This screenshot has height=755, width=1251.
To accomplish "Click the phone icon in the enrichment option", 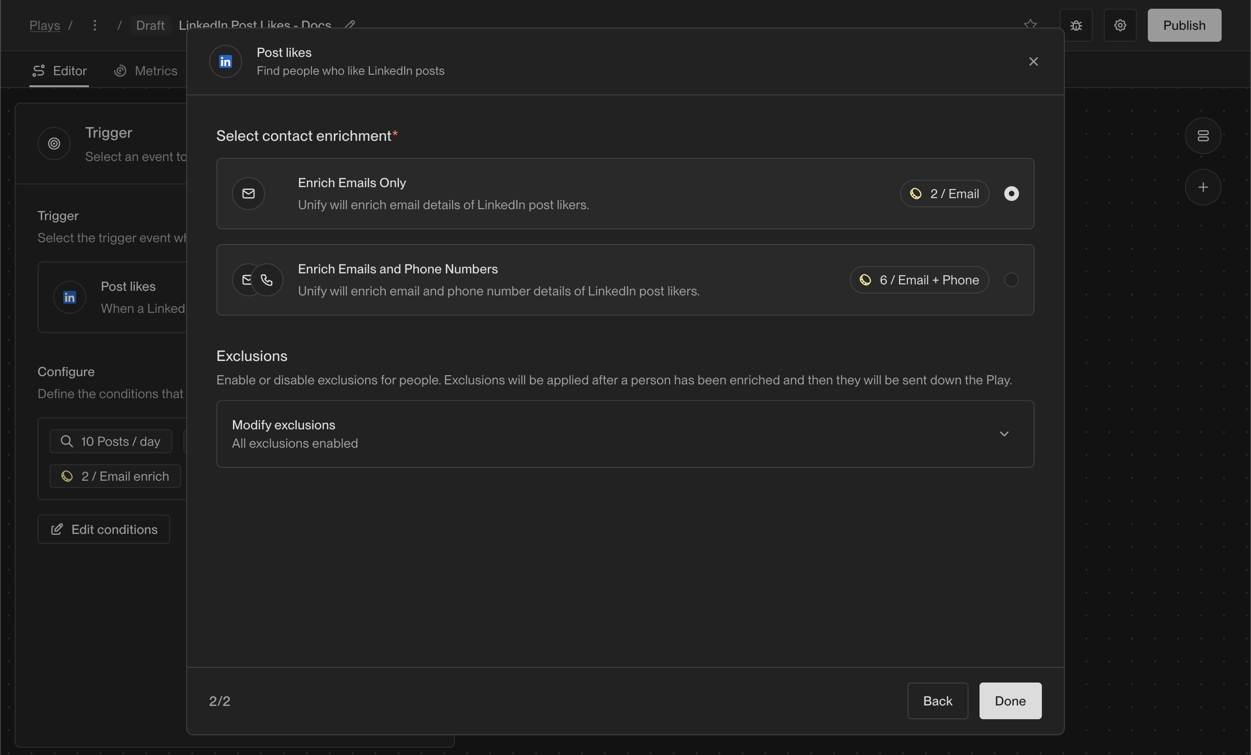I will 267,280.
